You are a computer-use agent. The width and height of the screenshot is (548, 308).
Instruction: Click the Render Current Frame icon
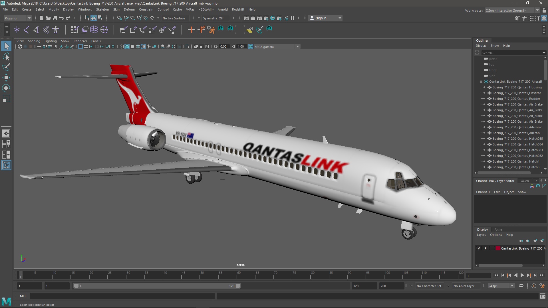pos(253,18)
